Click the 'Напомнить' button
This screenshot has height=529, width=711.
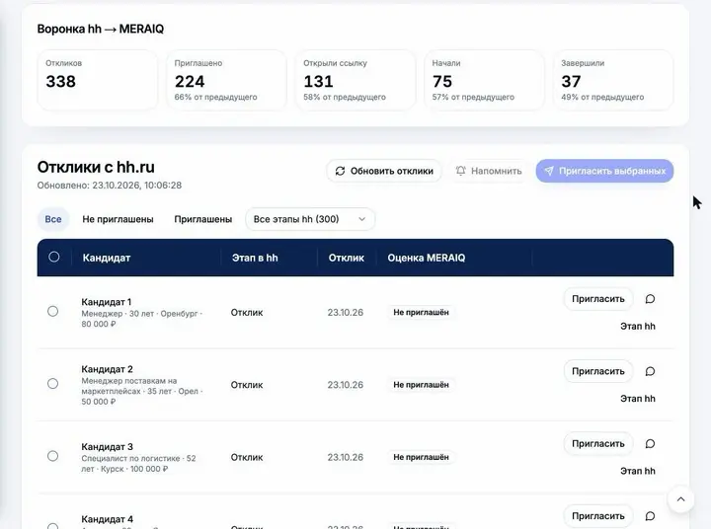click(x=489, y=171)
